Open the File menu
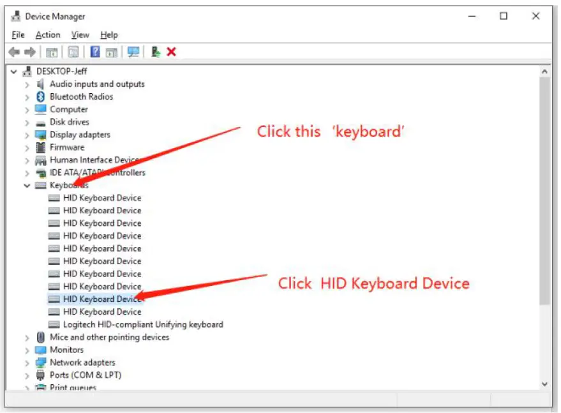Image resolution: width=561 pixels, height=413 pixels. tap(19, 34)
